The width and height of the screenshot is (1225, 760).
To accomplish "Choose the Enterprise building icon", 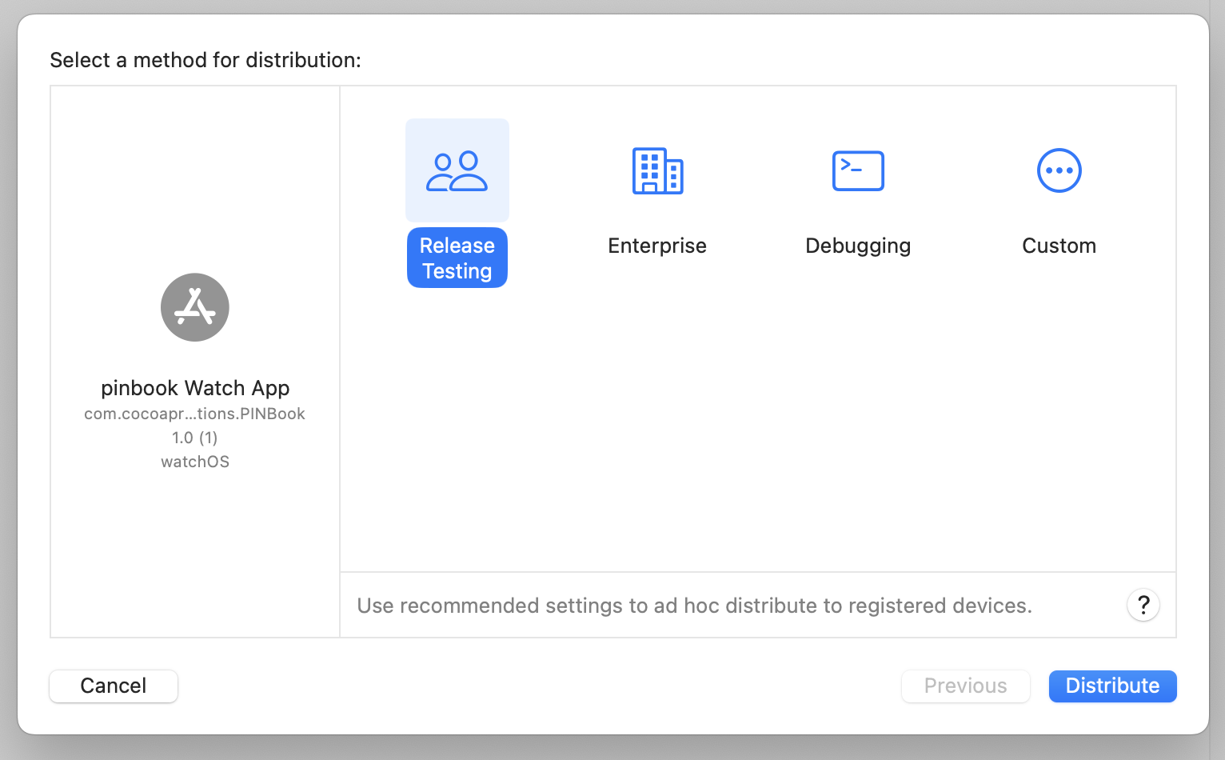I will 657,171.
